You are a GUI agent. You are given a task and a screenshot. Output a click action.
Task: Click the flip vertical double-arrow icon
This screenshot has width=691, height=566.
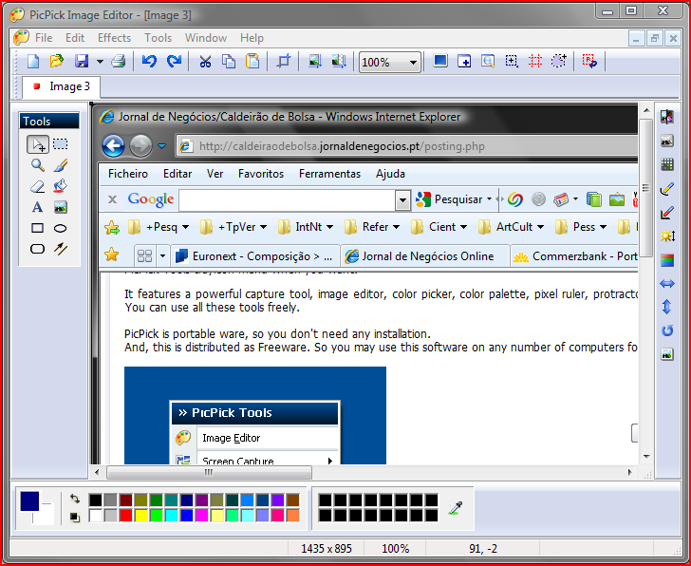pyautogui.click(x=667, y=307)
